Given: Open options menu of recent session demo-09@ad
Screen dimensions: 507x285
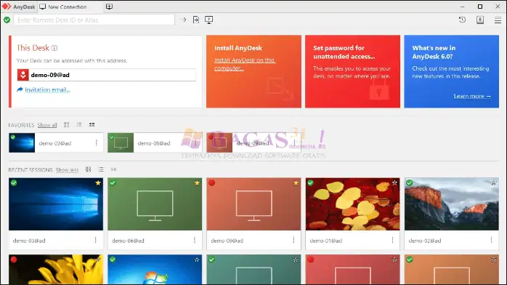Looking at the screenshot, I should click(x=293, y=240).
